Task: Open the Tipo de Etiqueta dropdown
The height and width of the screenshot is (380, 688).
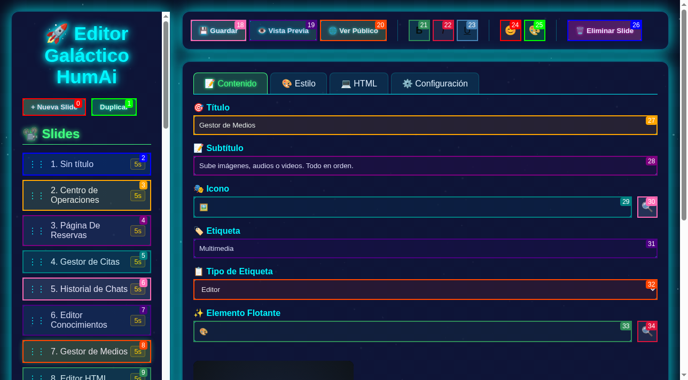Action: (425, 290)
